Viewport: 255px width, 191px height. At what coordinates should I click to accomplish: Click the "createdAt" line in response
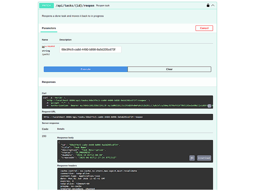[x=89, y=158]
